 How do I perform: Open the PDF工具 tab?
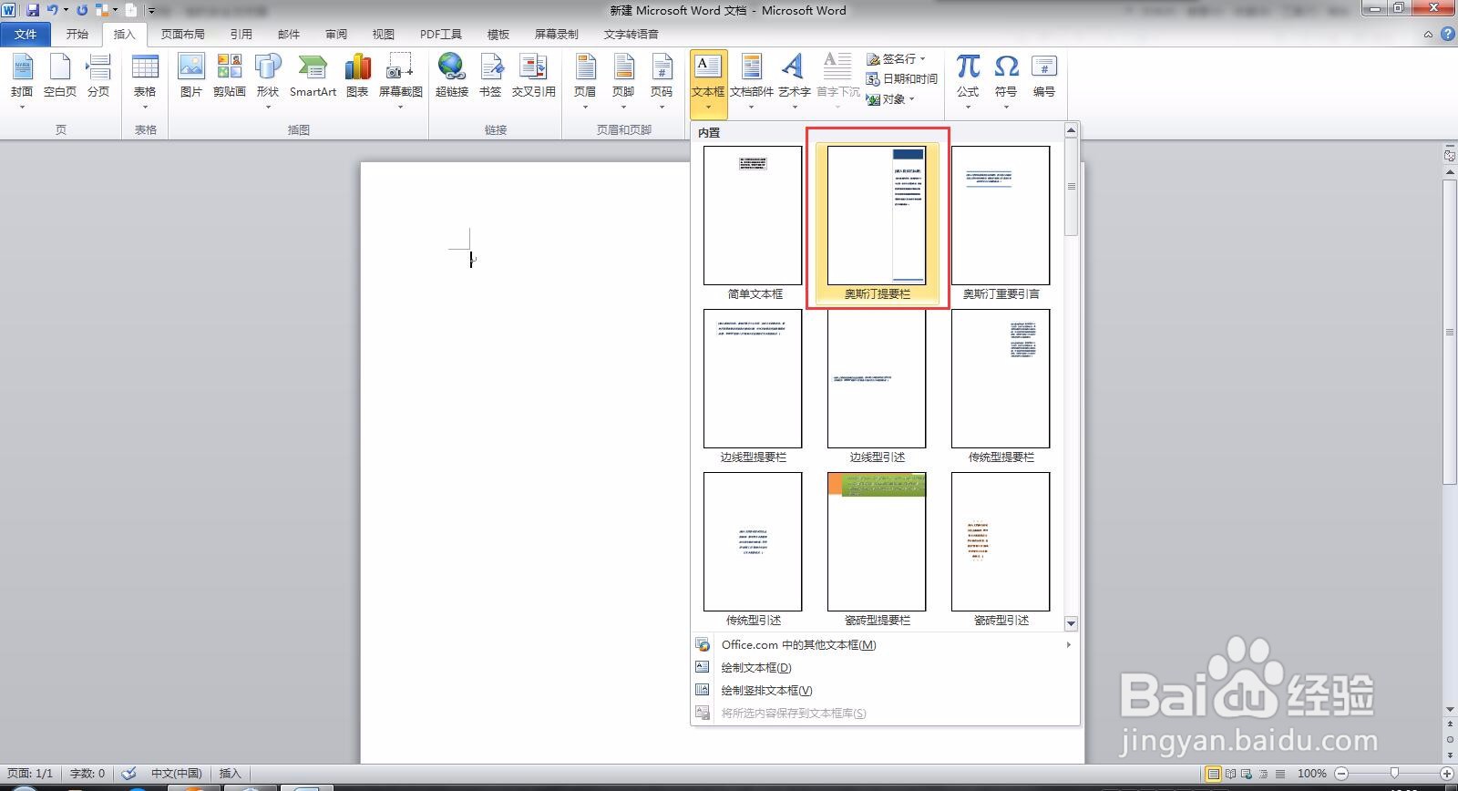[x=441, y=34]
